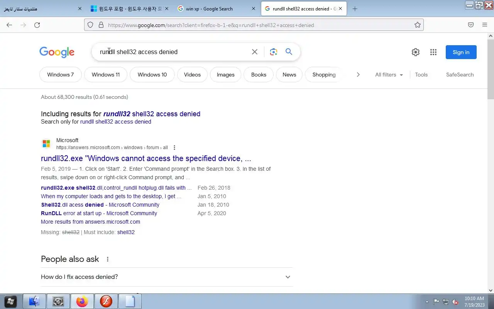The height and width of the screenshot is (309, 494).
Task: Select the Windows 10 filter chip
Action: [x=152, y=75]
